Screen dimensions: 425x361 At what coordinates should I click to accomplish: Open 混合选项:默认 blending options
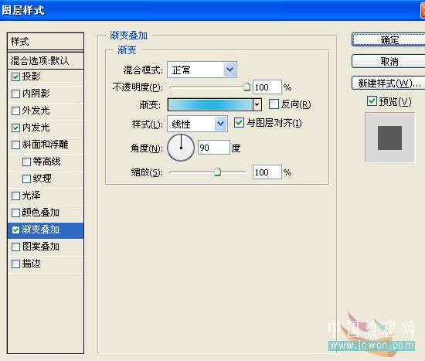pos(46,60)
